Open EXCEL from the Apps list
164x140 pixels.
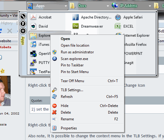tap(118, 26)
